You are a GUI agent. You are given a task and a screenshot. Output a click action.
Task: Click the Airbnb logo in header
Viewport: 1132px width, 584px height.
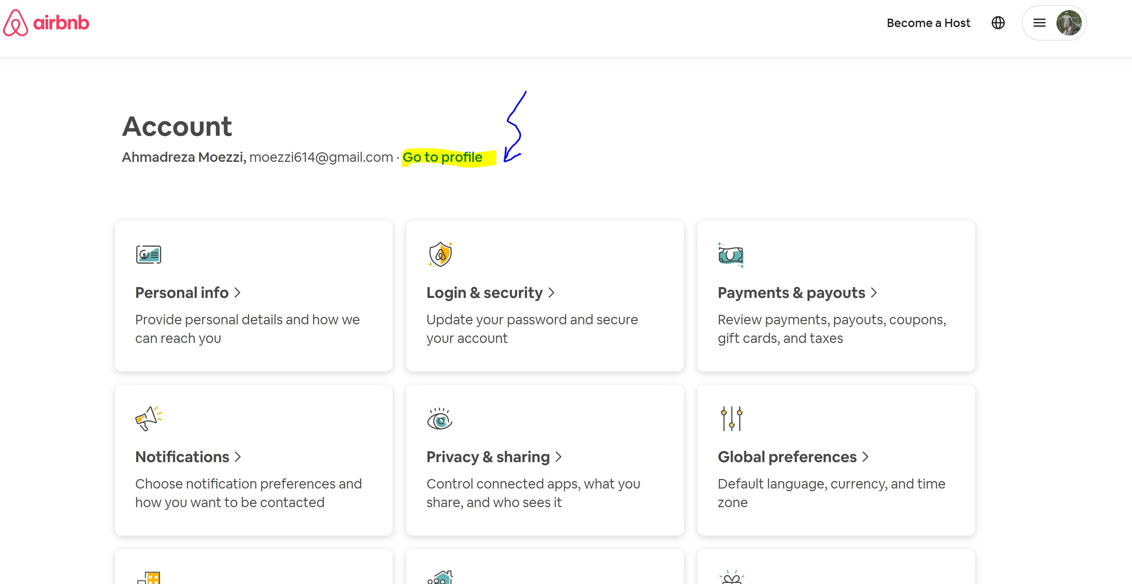(46, 23)
